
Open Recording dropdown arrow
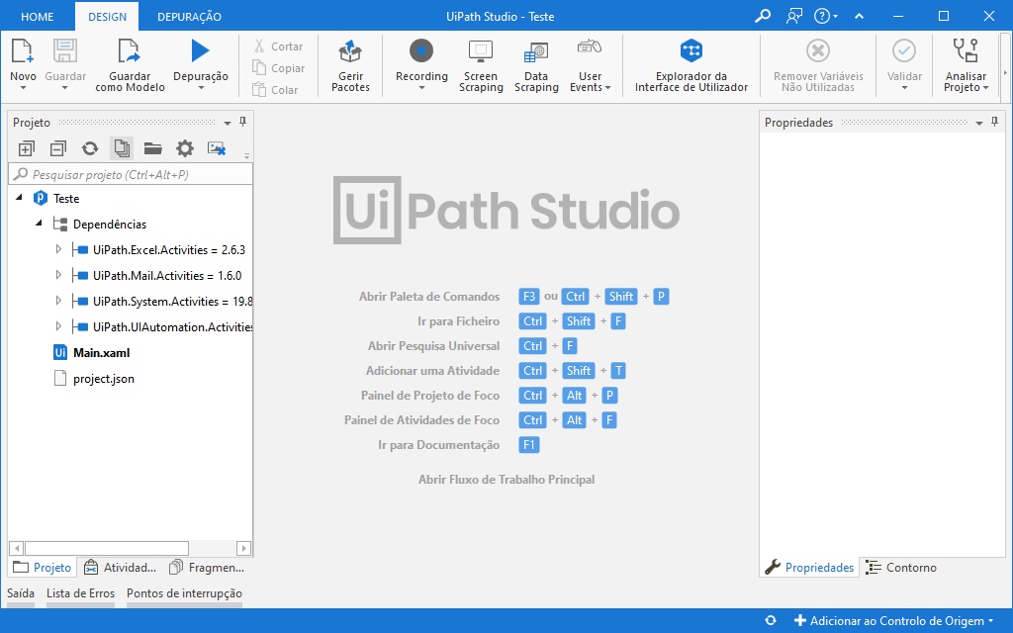pyautogui.click(x=421, y=88)
